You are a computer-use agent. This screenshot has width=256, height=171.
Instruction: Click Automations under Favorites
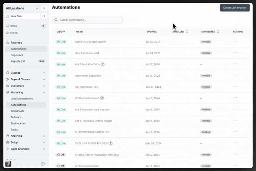(x=26, y=49)
